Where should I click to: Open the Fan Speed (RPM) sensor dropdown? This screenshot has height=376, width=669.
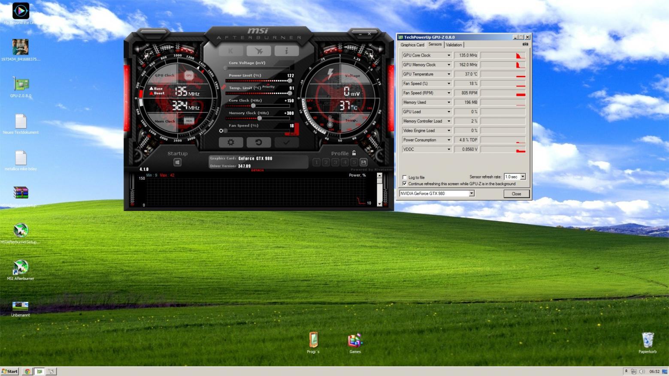tap(449, 93)
